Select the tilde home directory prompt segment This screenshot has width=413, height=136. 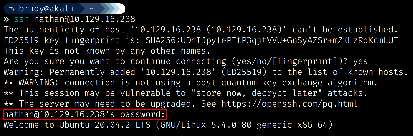coord(92,9)
